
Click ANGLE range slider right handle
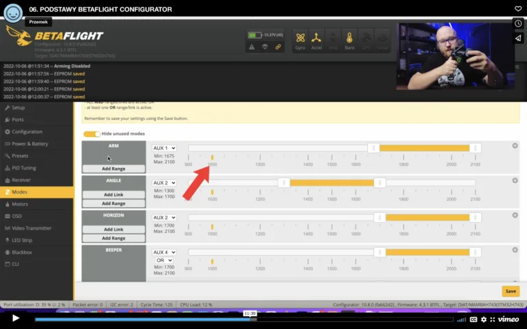379,183
